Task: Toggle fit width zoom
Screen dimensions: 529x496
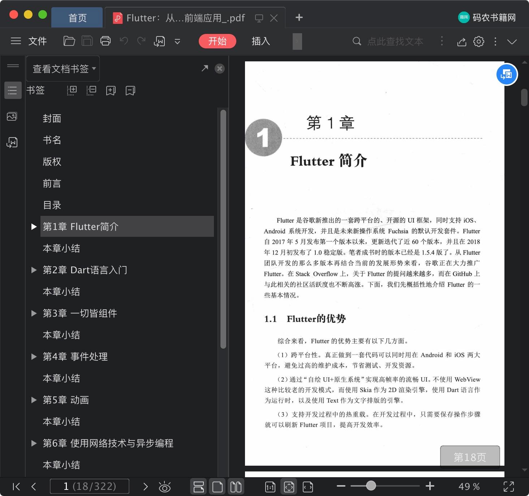Action: [x=308, y=487]
